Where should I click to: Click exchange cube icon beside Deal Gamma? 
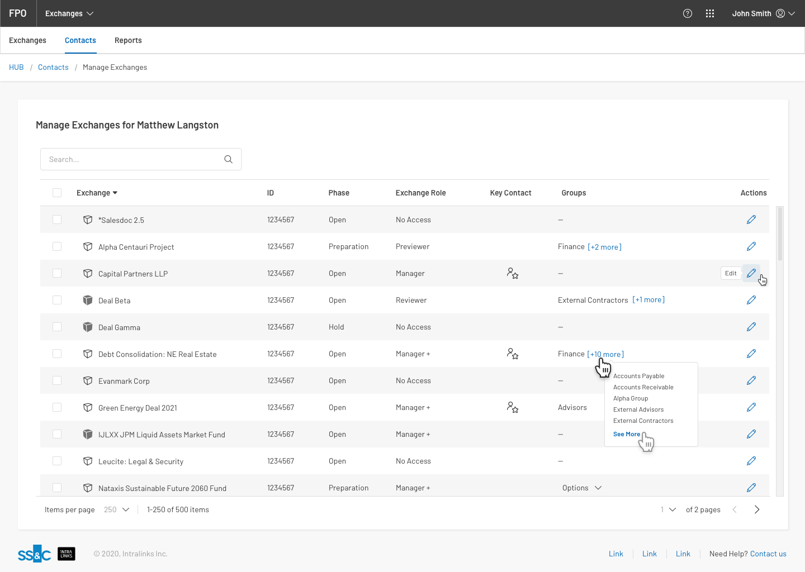click(88, 327)
